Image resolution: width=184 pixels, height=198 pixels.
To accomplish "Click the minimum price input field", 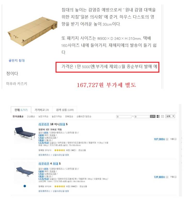I will (124, 116).
